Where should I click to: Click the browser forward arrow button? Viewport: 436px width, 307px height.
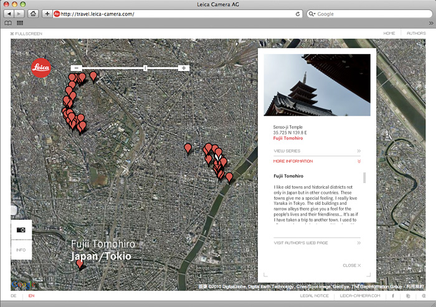pos(19,14)
